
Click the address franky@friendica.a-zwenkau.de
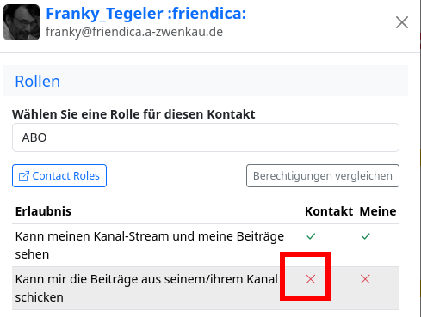pyautogui.click(x=134, y=32)
